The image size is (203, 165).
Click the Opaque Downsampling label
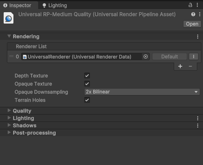pyautogui.click(x=41, y=92)
